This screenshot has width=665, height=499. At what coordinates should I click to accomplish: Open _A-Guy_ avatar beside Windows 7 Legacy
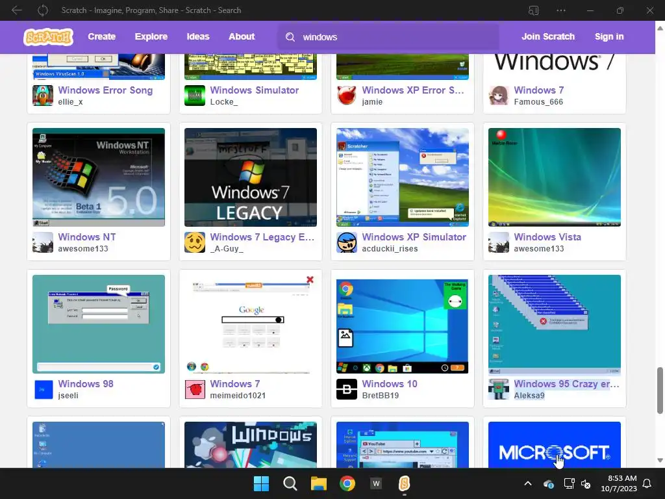point(195,242)
